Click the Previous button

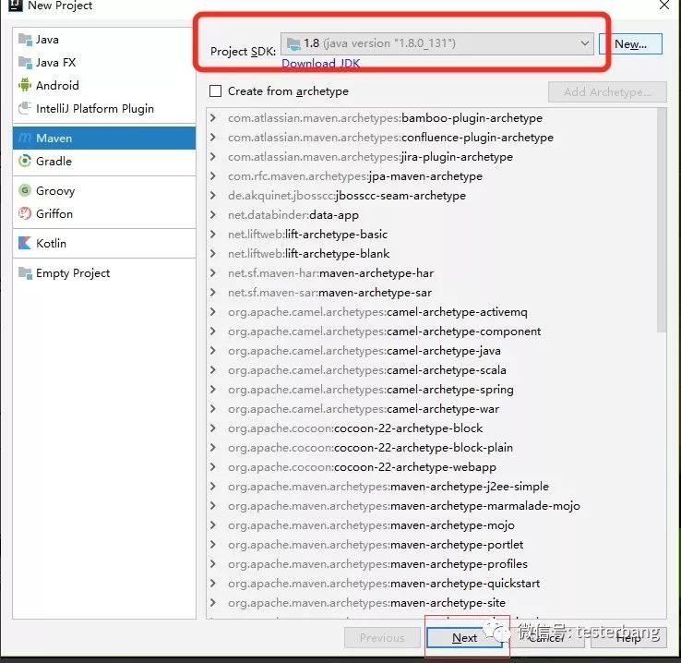382,638
